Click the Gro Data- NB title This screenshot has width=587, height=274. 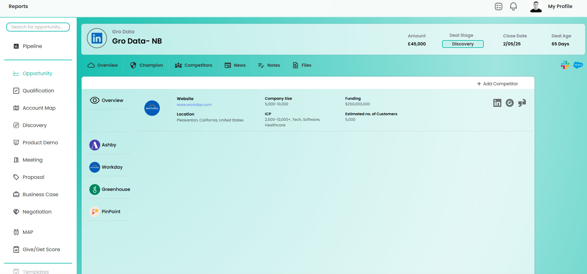(x=137, y=41)
